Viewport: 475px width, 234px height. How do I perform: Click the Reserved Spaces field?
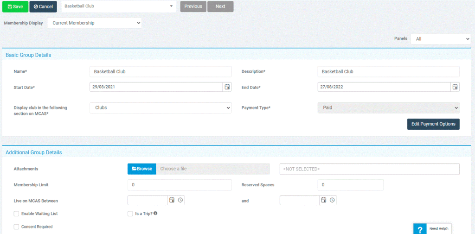click(351, 185)
